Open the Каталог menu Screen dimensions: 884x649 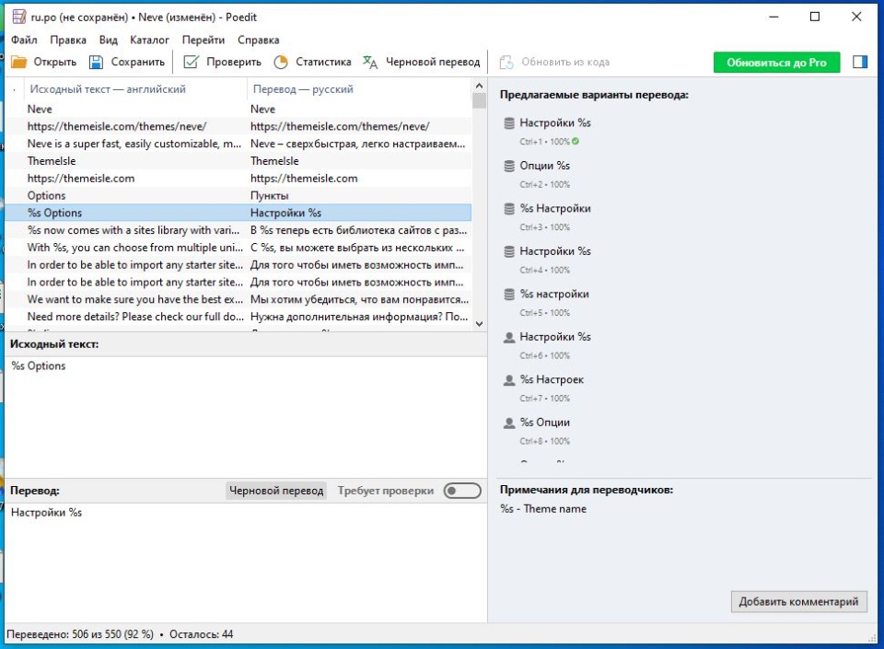pyautogui.click(x=149, y=40)
